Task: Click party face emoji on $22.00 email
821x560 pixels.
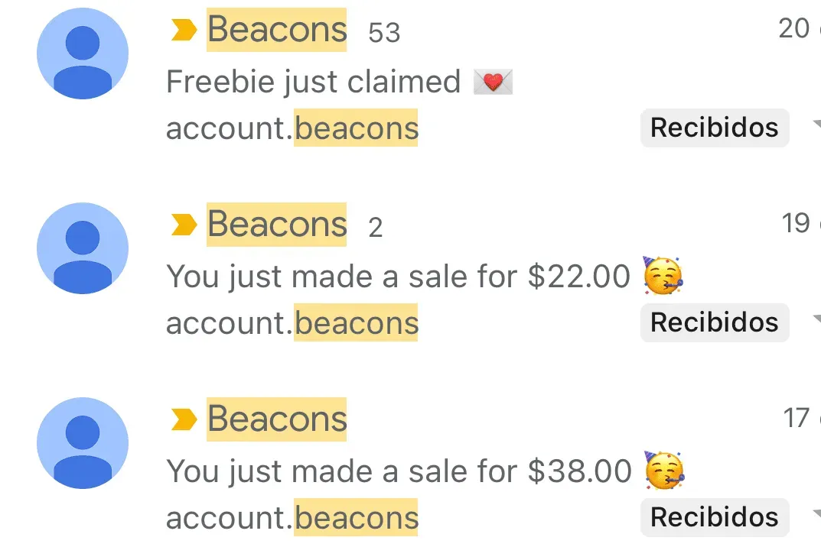Action: pos(663,276)
